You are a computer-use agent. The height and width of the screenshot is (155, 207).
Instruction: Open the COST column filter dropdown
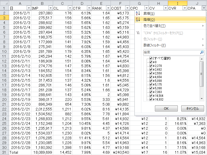coord(127,8)
